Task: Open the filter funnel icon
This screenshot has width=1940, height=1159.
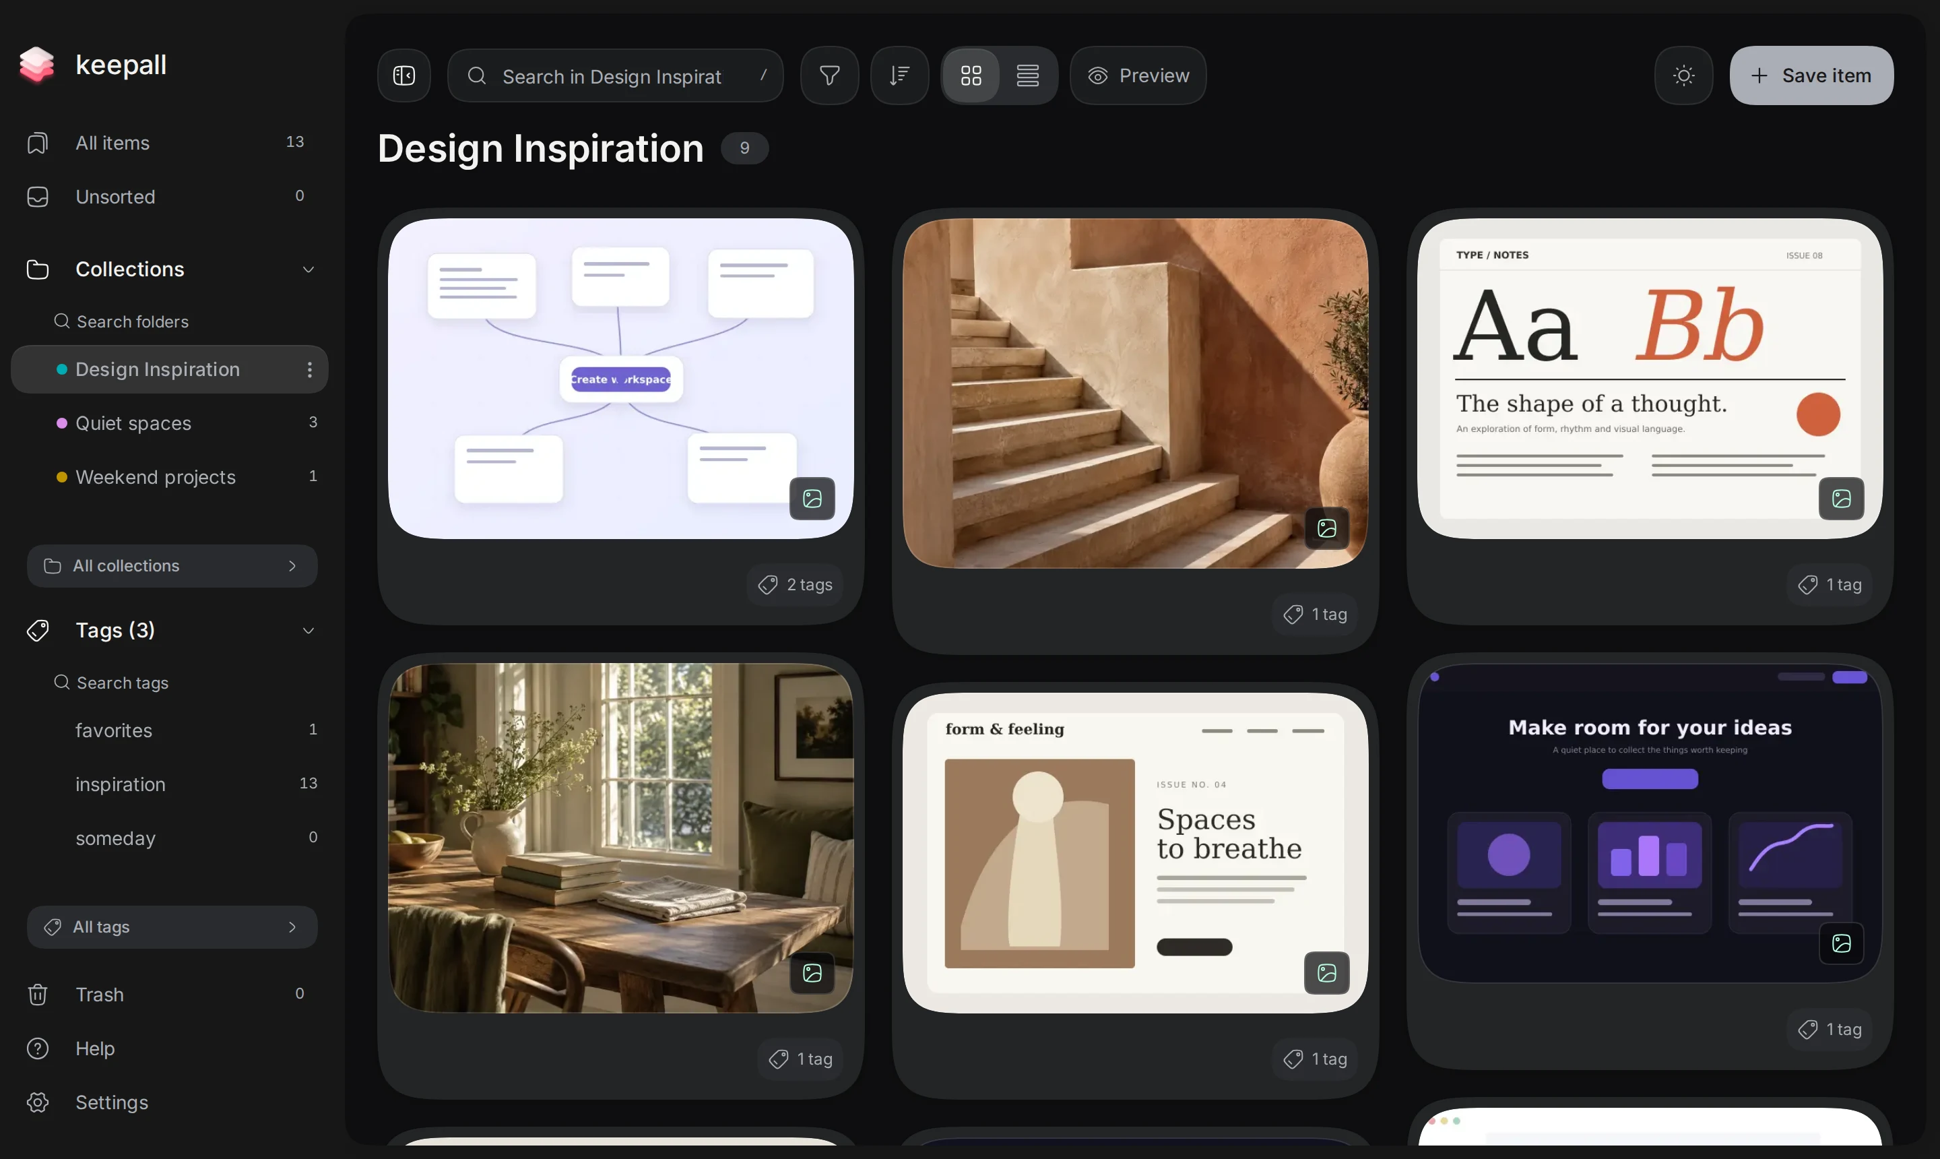Action: point(829,75)
